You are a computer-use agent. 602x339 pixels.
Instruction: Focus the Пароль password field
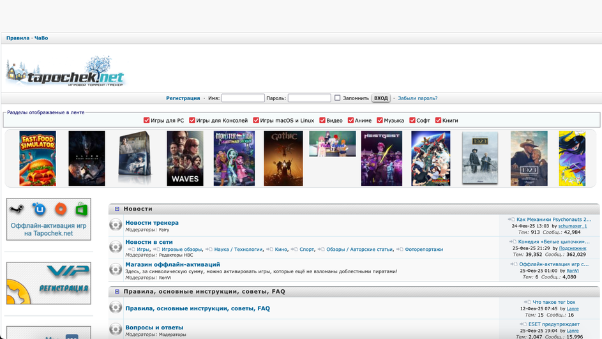coord(310,98)
